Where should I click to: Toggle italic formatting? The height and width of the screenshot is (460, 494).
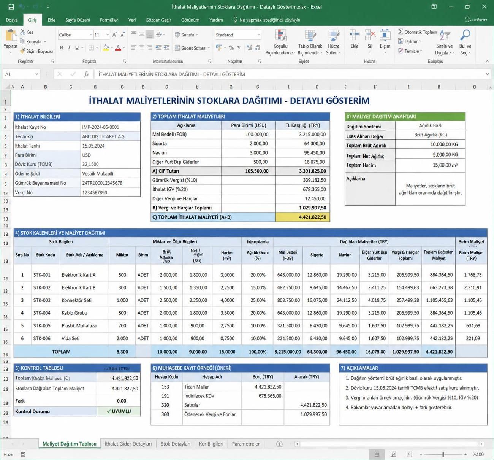(69, 48)
